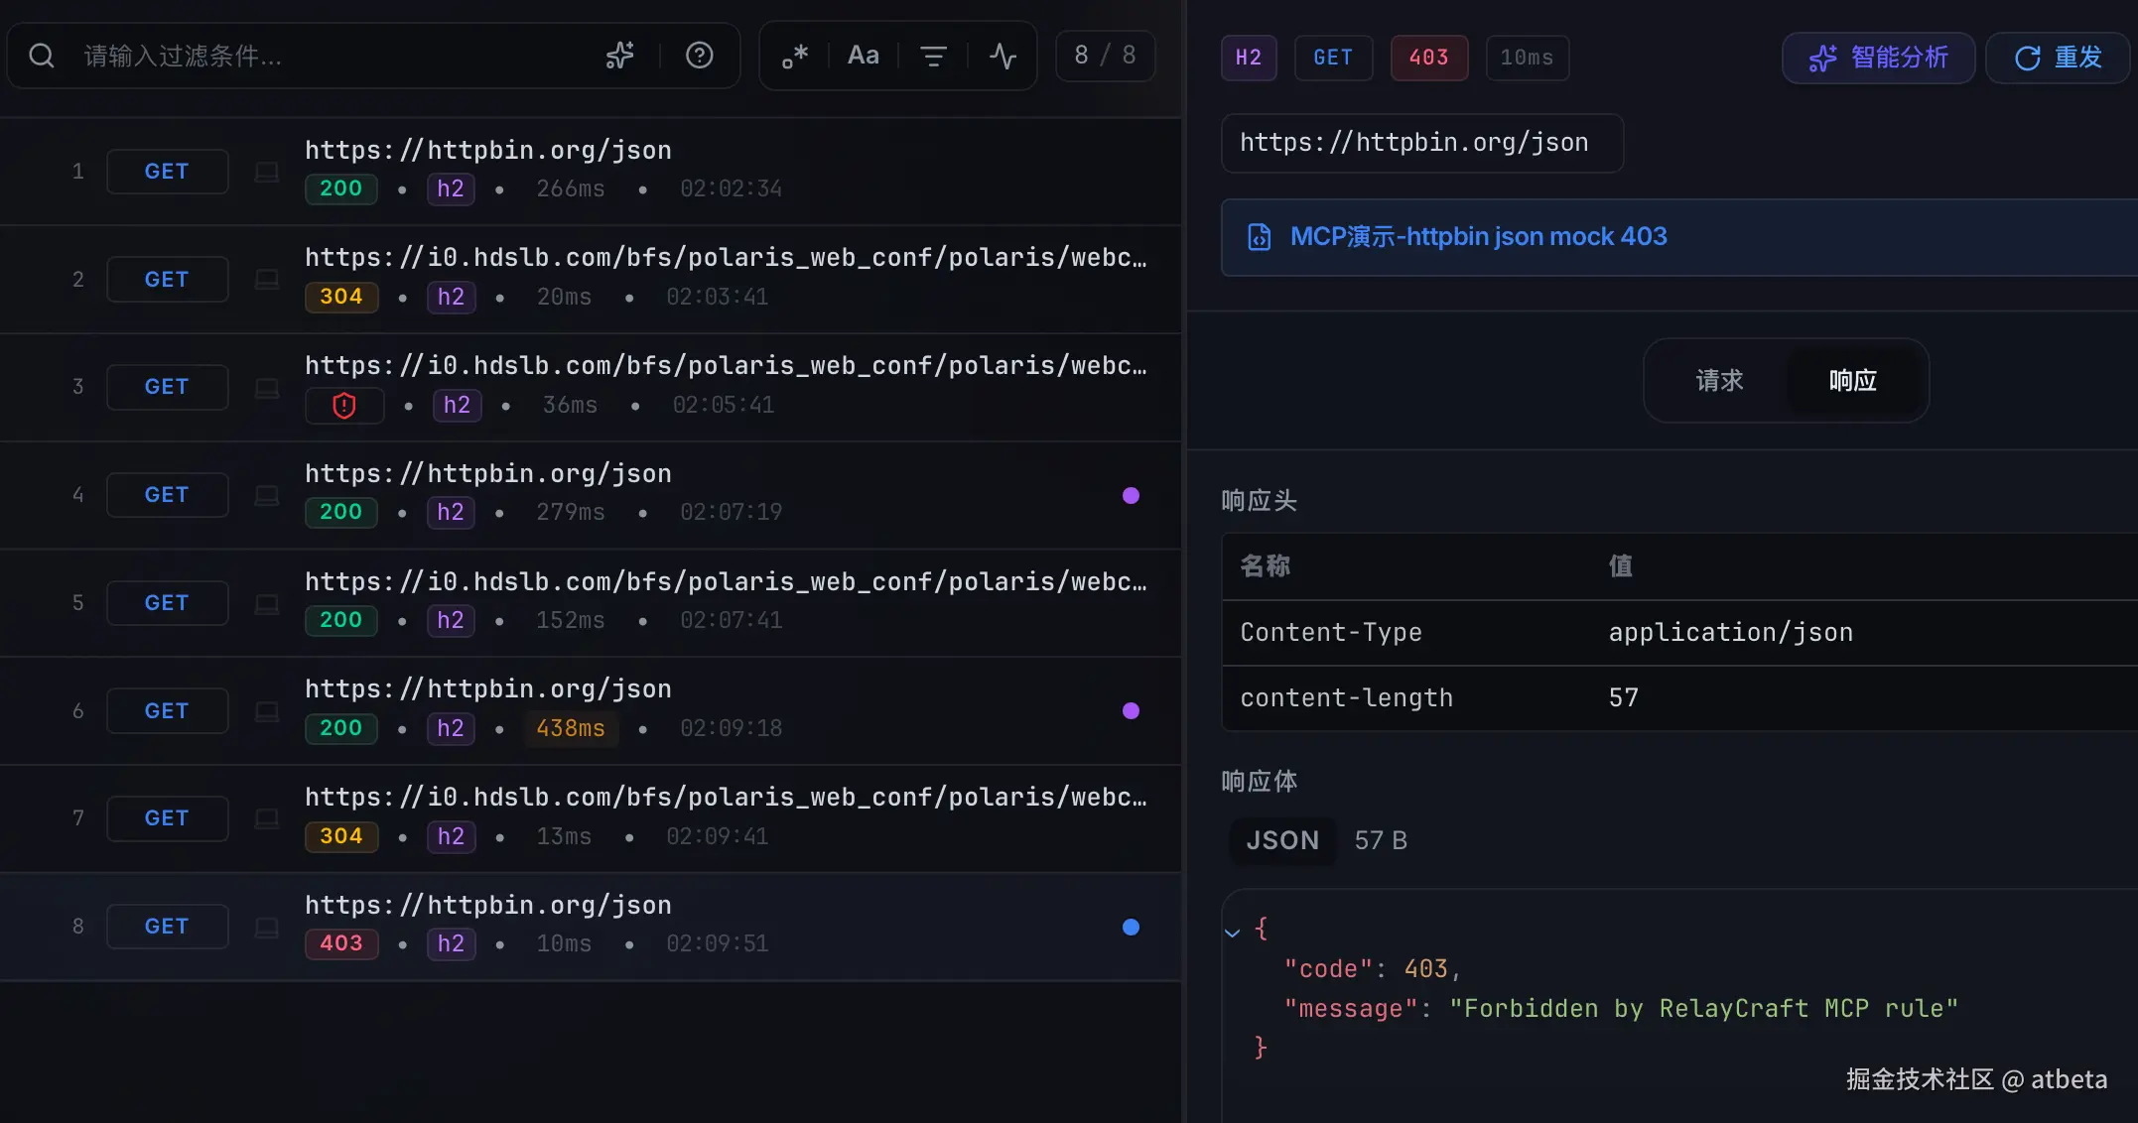Click the 智能分析 smart analysis button
Viewport: 2138px width, 1123px height.
click(1878, 58)
